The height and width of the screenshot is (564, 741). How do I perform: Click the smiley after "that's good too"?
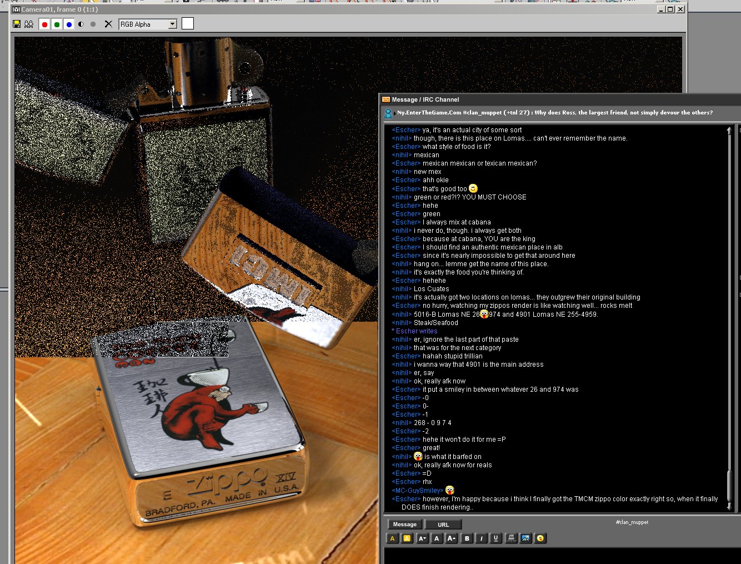click(x=473, y=188)
